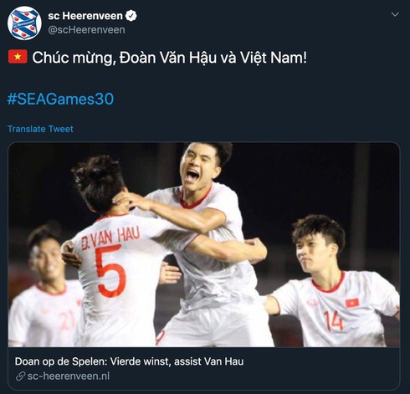
Task: Click the blue verified badge
Action: click(x=131, y=16)
